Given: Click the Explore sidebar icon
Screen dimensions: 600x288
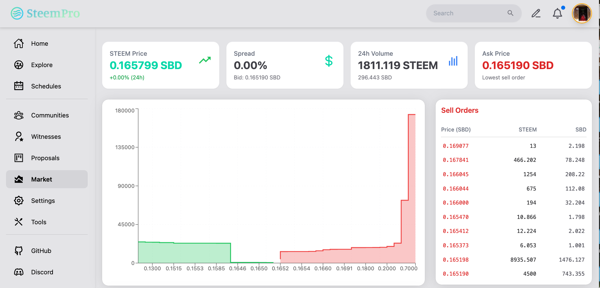Looking at the screenshot, I should (19, 65).
